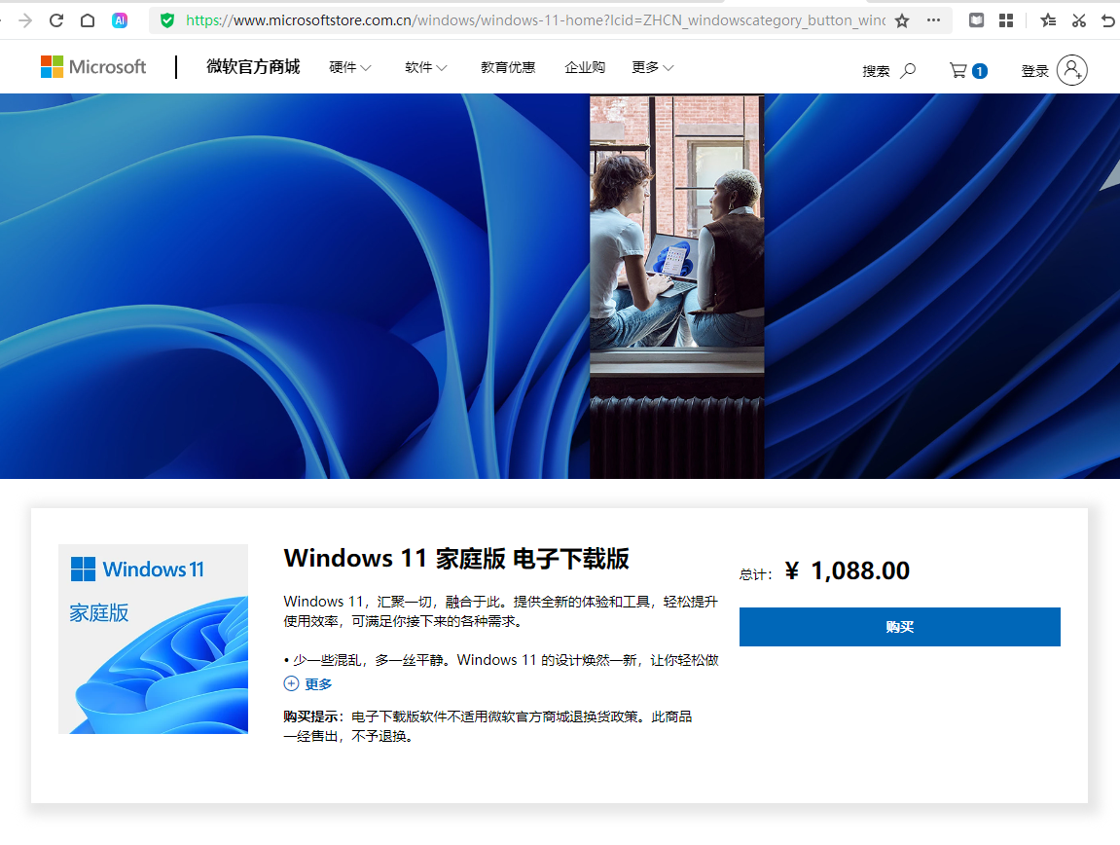Click the blue 购买 button
Screen dimensions: 1120x845
900,627
